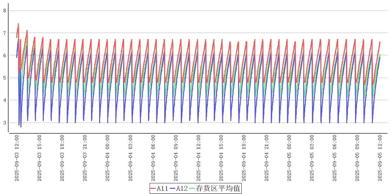
Task: Click the 2025-09-04 21:00 time label
Action: click(x=267, y=158)
